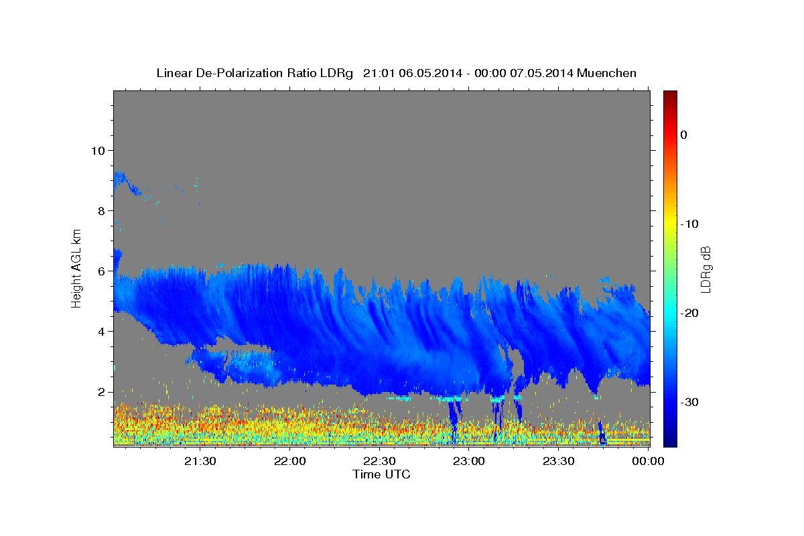Click the date range '21:01 06.05.2014' in title
The image size is (804, 536).
tap(412, 73)
